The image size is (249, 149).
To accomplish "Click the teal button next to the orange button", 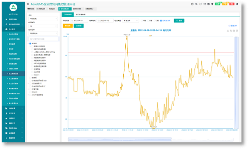I will pyautogui.click(x=79, y=26).
